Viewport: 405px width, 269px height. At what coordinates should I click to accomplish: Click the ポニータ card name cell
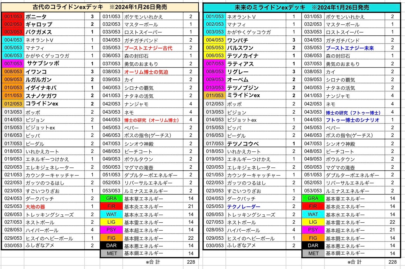54,17
